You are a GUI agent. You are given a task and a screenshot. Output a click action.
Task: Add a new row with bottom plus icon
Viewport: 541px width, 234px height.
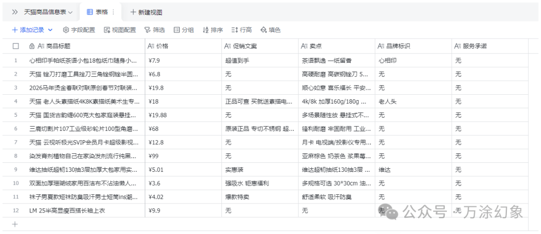(x=15, y=224)
